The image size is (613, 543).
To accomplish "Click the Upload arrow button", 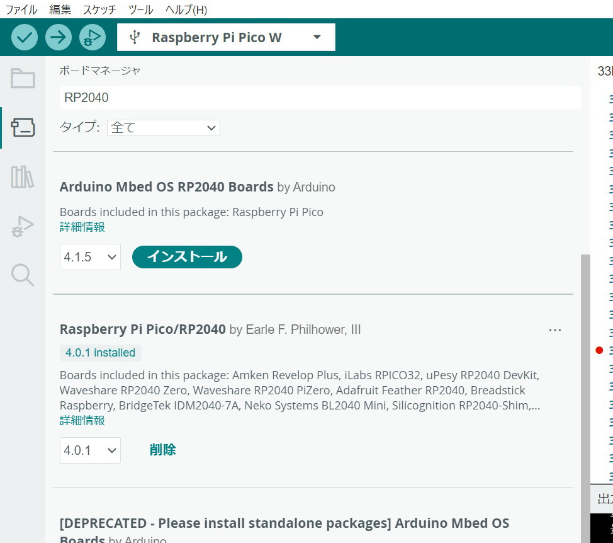I will pos(59,37).
